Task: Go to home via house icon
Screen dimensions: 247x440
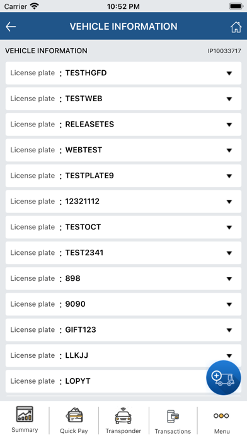Action: coord(236,27)
